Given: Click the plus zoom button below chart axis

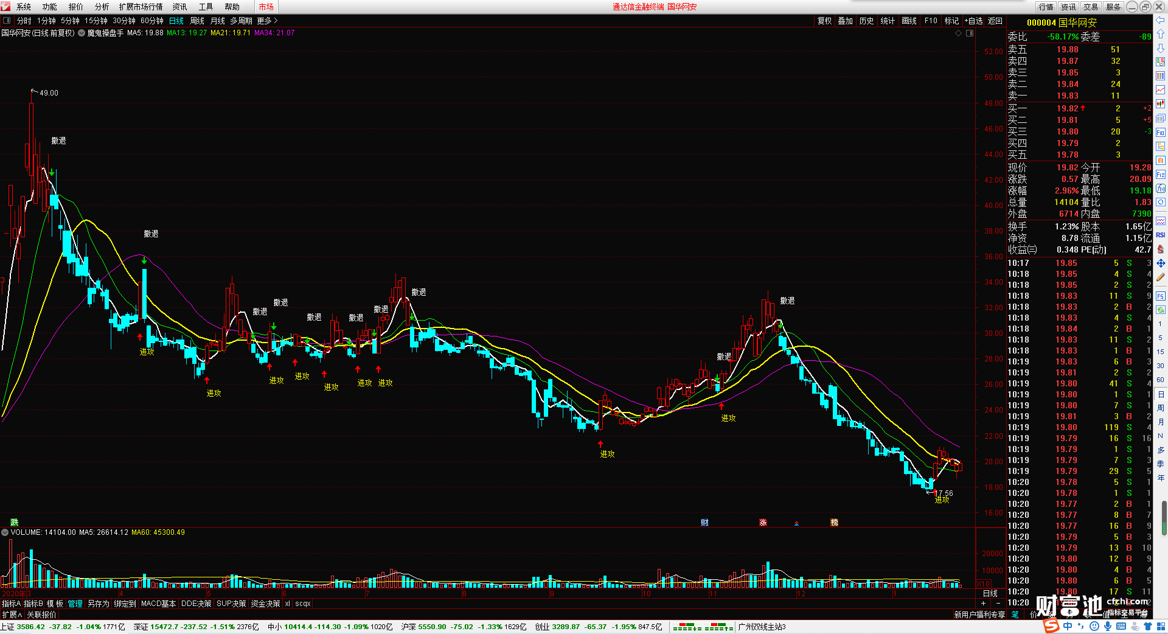Looking at the screenshot, I should pyautogui.click(x=984, y=604).
